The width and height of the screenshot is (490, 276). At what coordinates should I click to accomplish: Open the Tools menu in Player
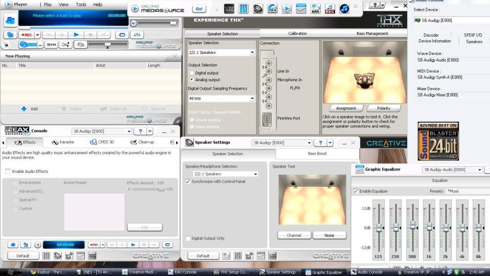[x=81, y=4]
